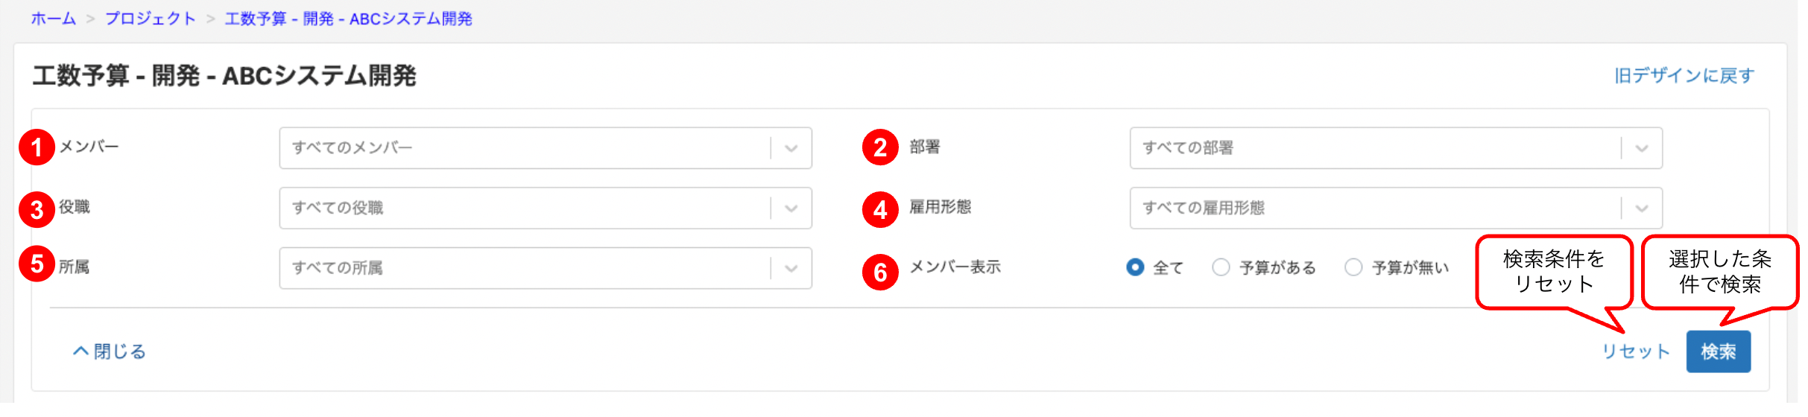Open プロジェクト breadcrumb link
This screenshot has width=1808, height=417.
150,19
